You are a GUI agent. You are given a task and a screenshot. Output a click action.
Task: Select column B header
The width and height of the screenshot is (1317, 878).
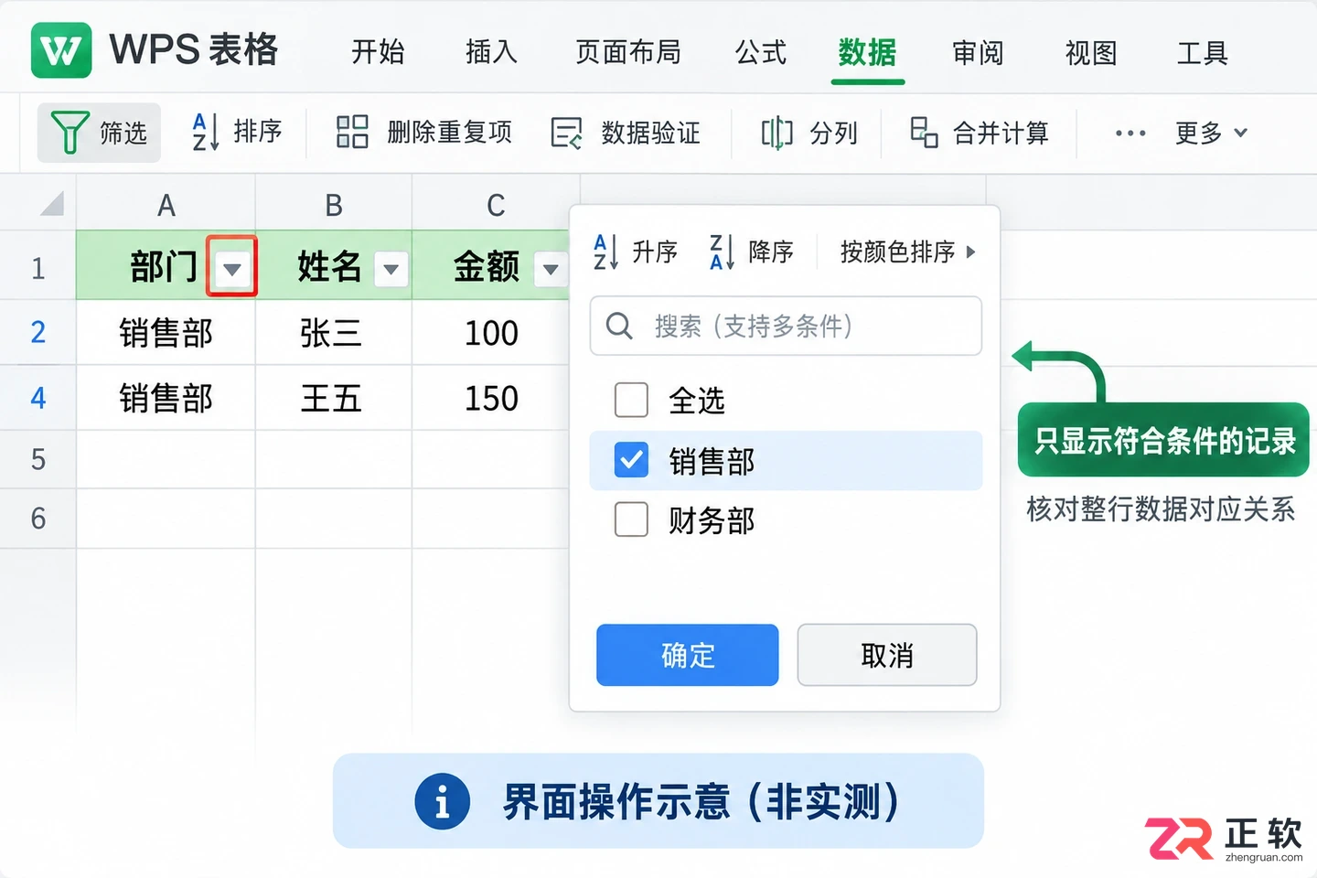coord(334,204)
